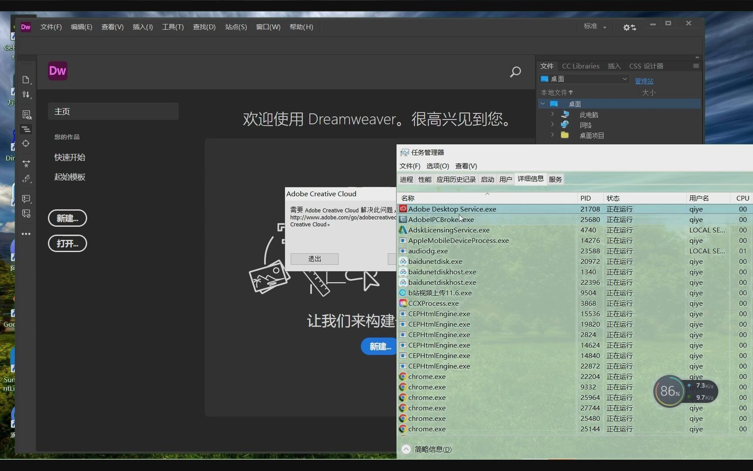753x471 pixels.
Task: Open the 文件(F) menu in Dreamweaver
Action: (x=51, y=27)
